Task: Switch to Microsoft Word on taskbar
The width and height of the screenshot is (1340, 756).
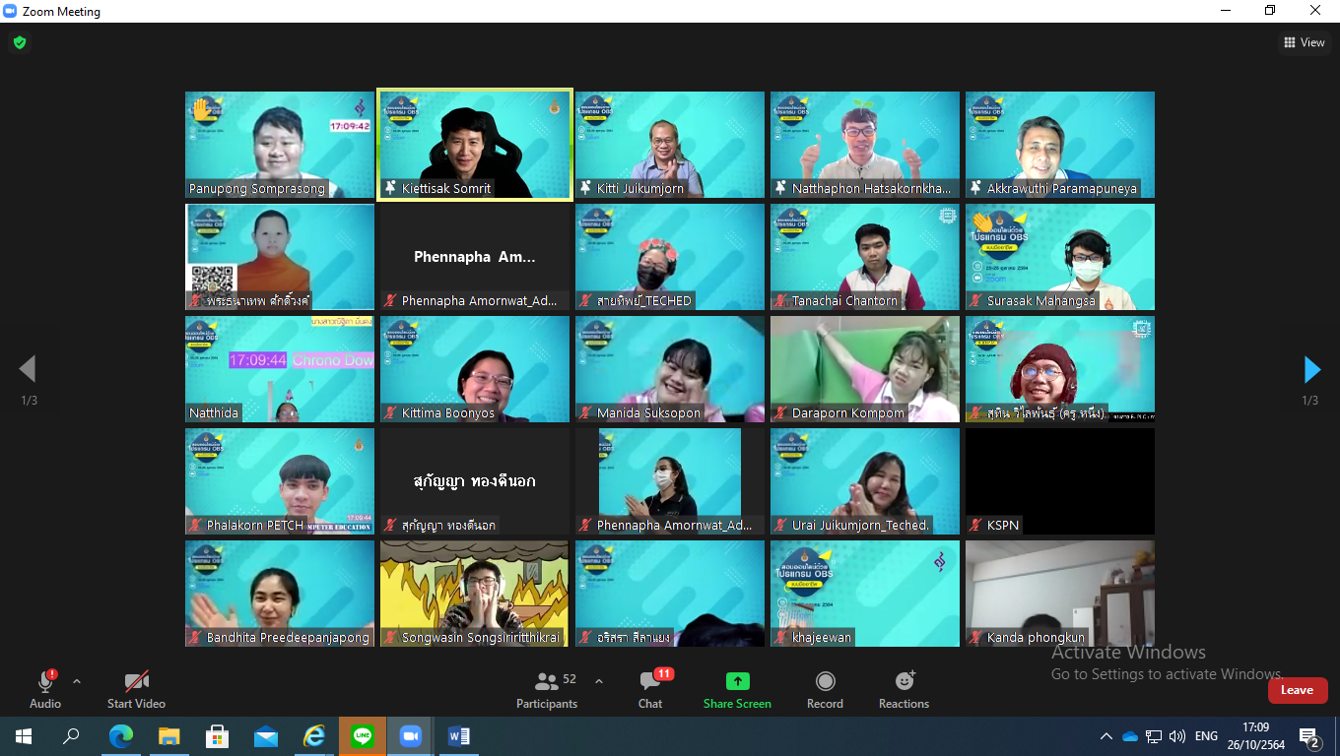Action: click(459, 735)
